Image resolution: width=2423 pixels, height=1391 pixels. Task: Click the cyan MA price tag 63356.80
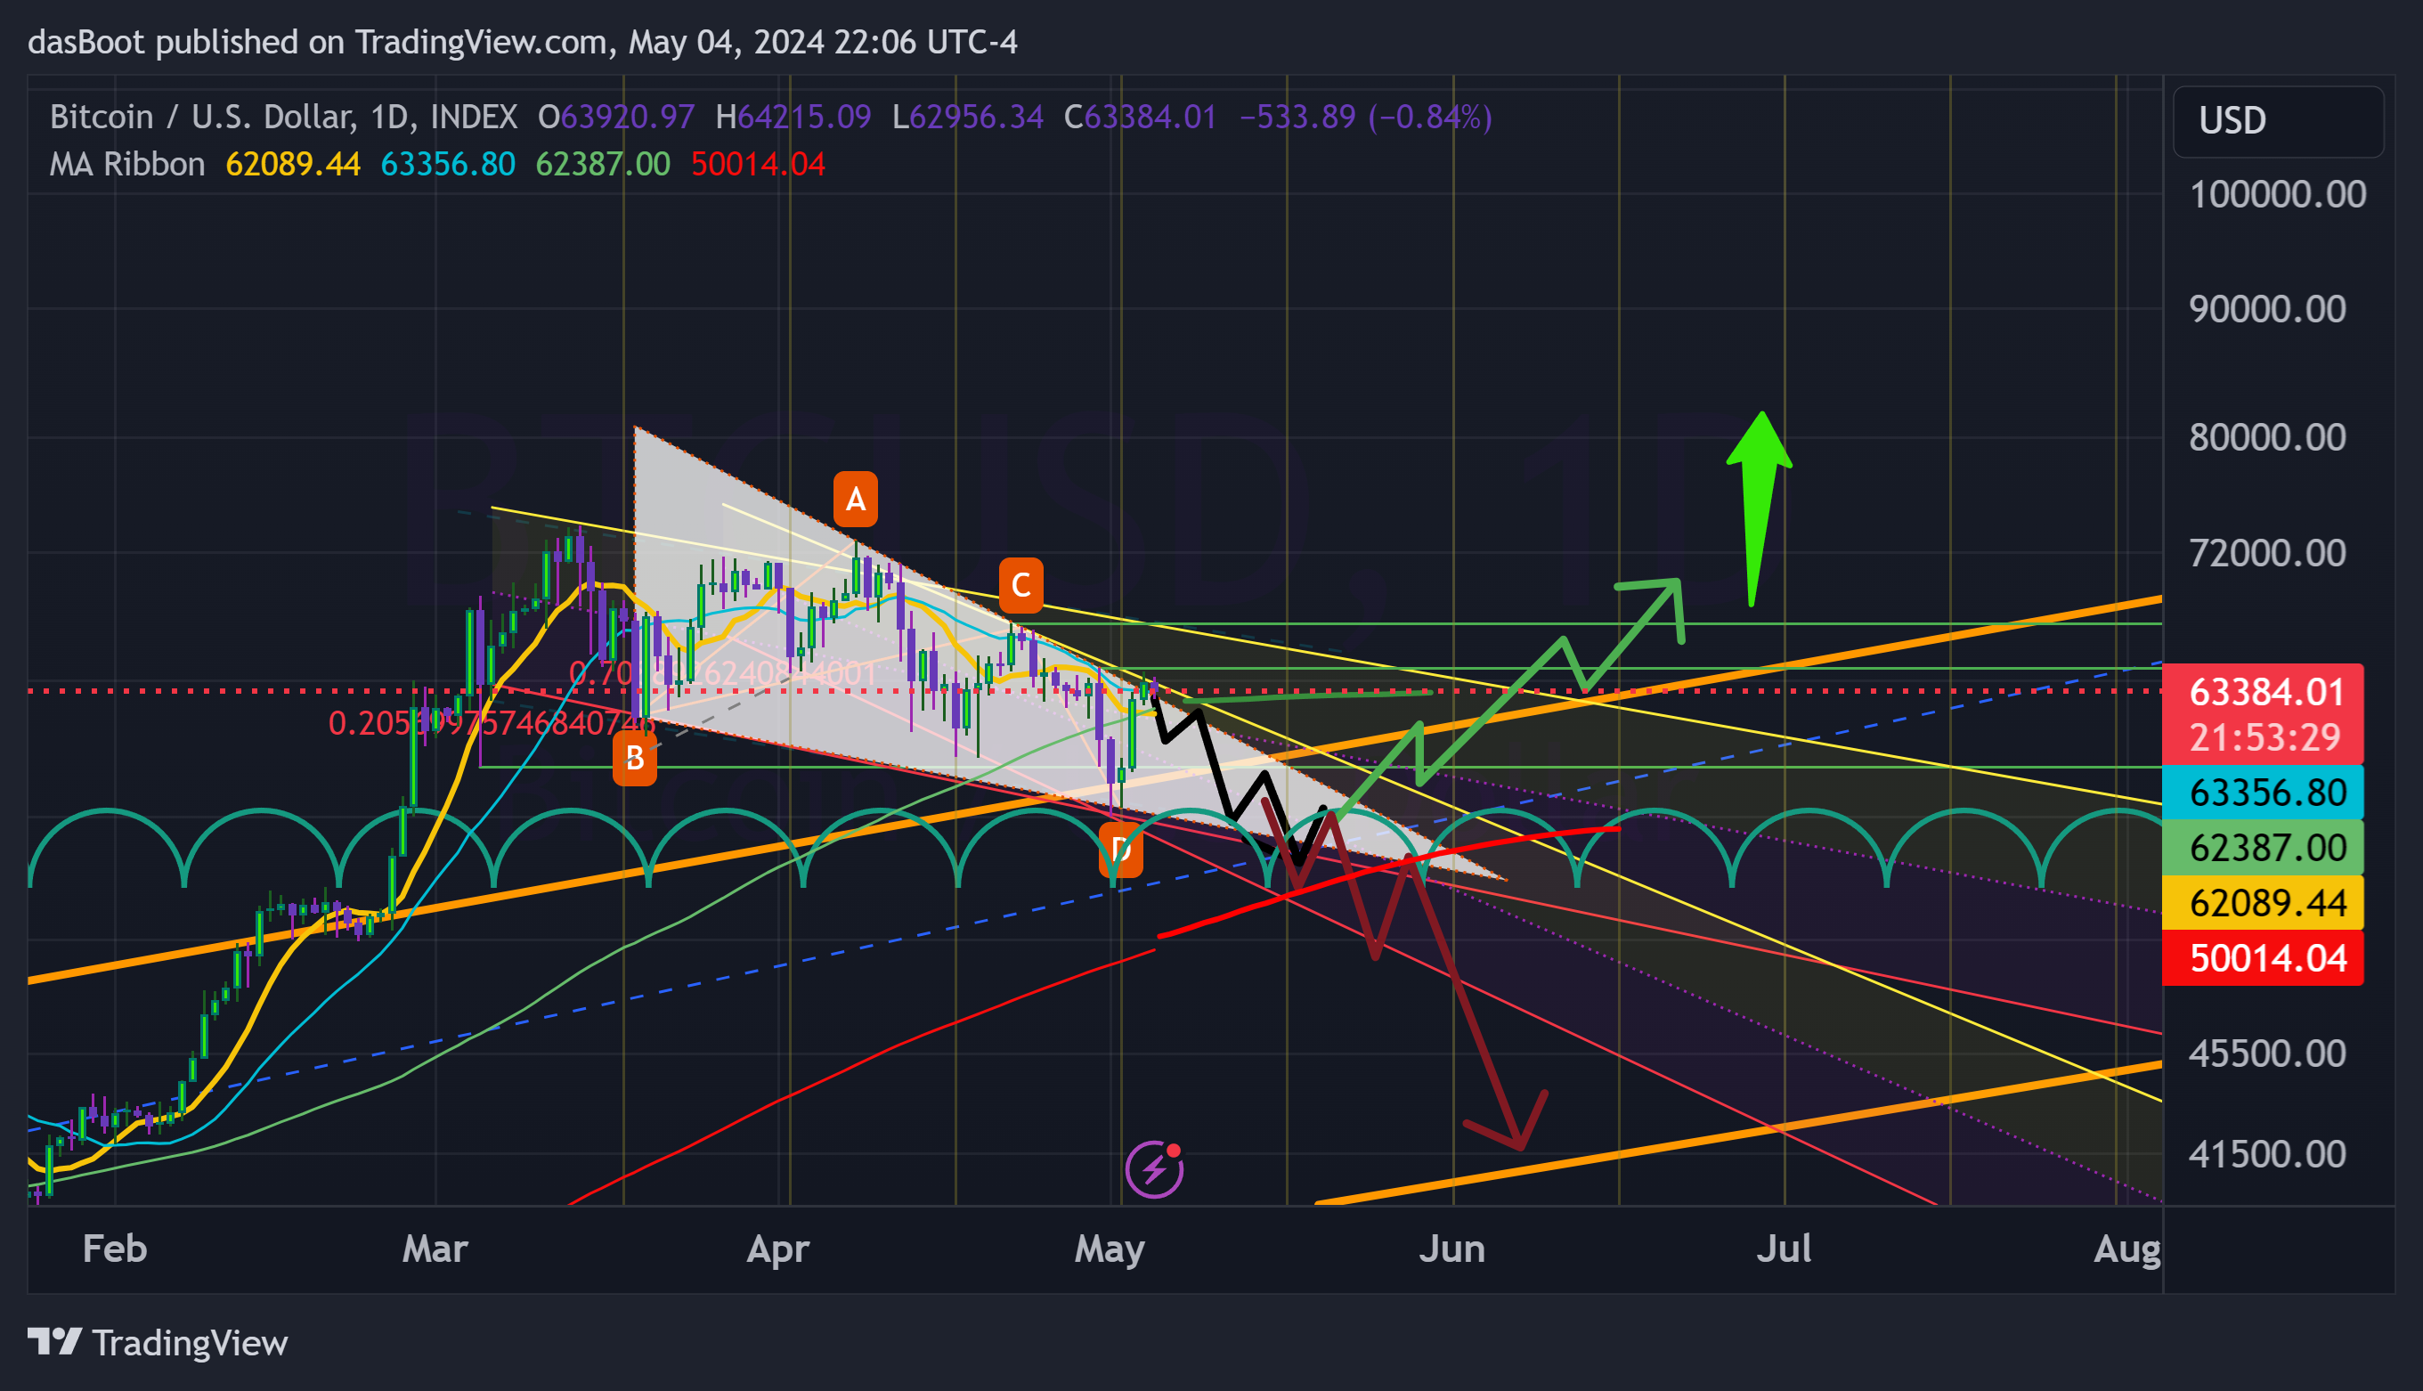(x=2263, y=792)
